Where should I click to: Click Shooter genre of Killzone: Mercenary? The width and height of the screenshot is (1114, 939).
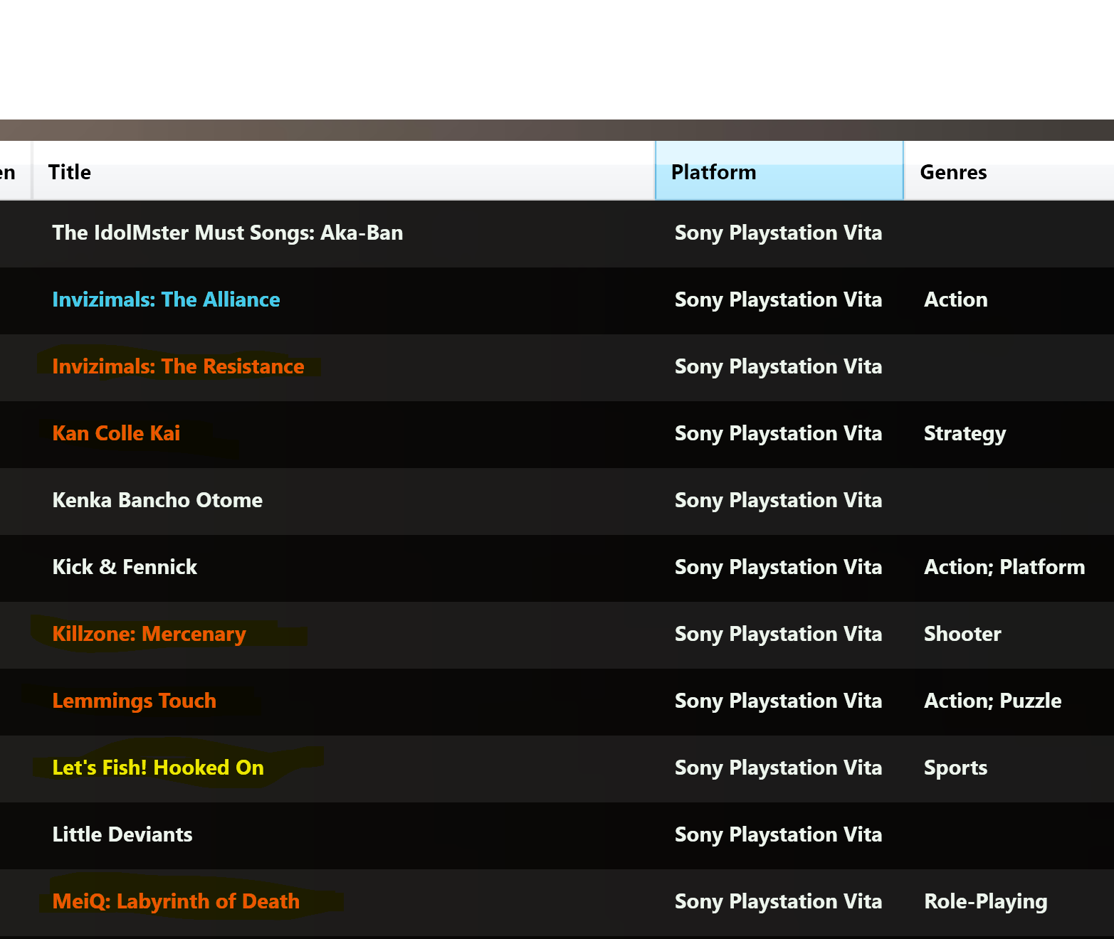(962, 634)
